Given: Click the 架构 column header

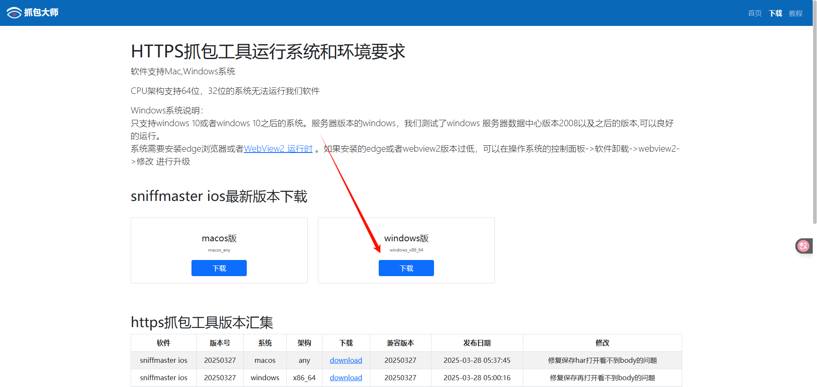Looking at the screenshot, I should click(x=304, y=343).
